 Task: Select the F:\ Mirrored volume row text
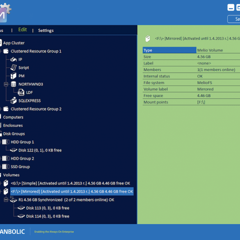point(72,192)
